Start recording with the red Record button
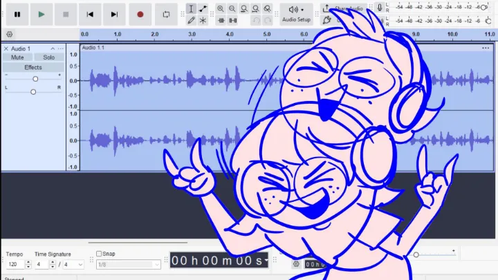Screen dimensions: 498x280 (140, 15)
